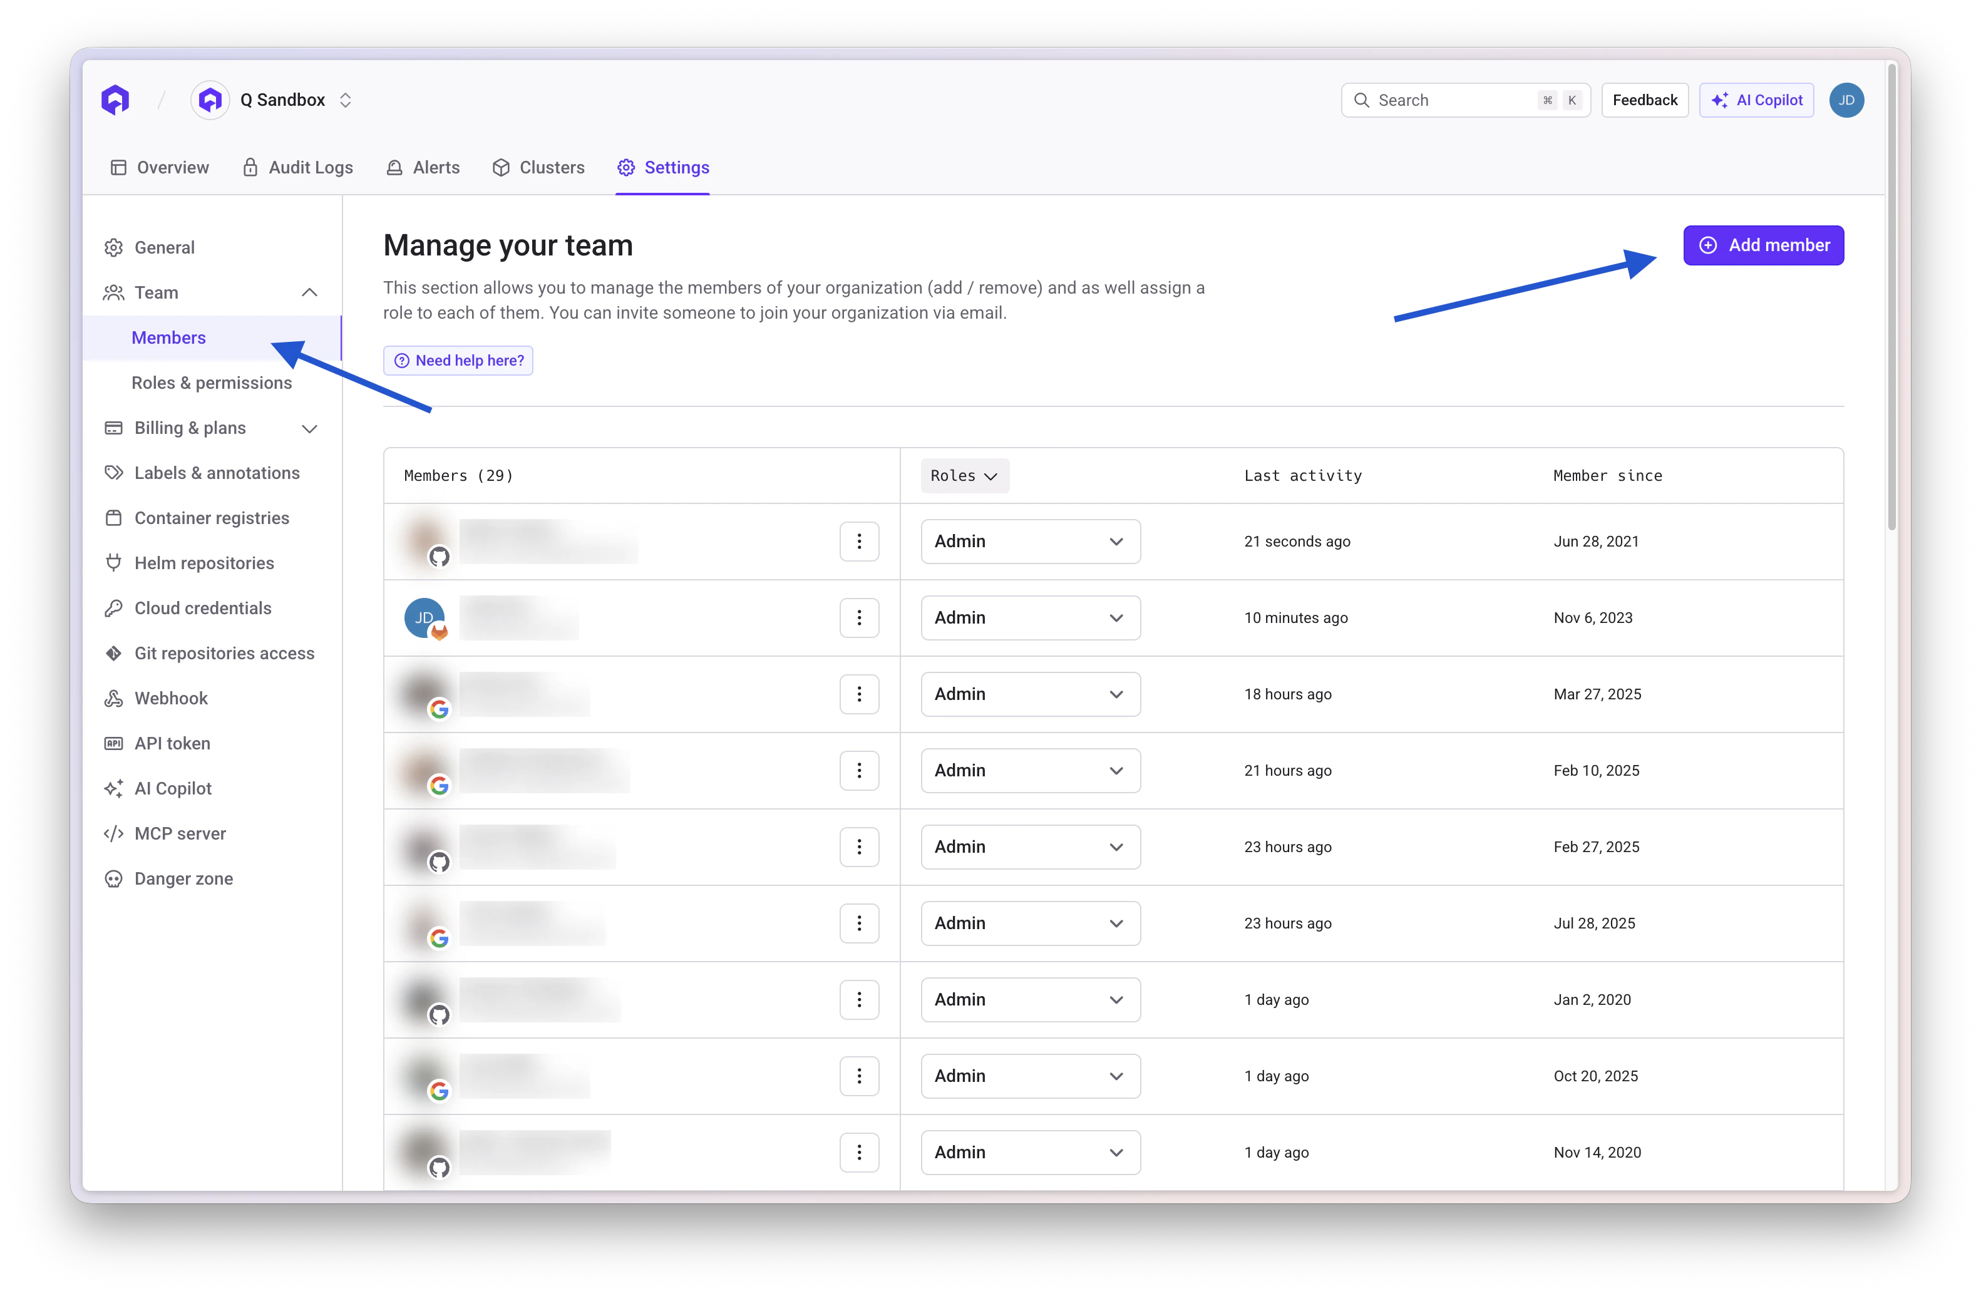Open actions menu for member since Jul 28, 2025
Image resolution: width=1981 pixels, height=1296 pixels.
[x=859, y=923]
